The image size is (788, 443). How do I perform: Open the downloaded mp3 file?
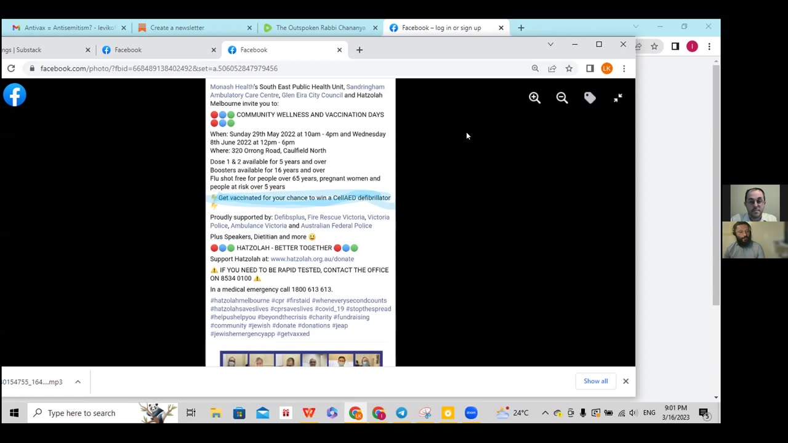(x=32, y=382)
